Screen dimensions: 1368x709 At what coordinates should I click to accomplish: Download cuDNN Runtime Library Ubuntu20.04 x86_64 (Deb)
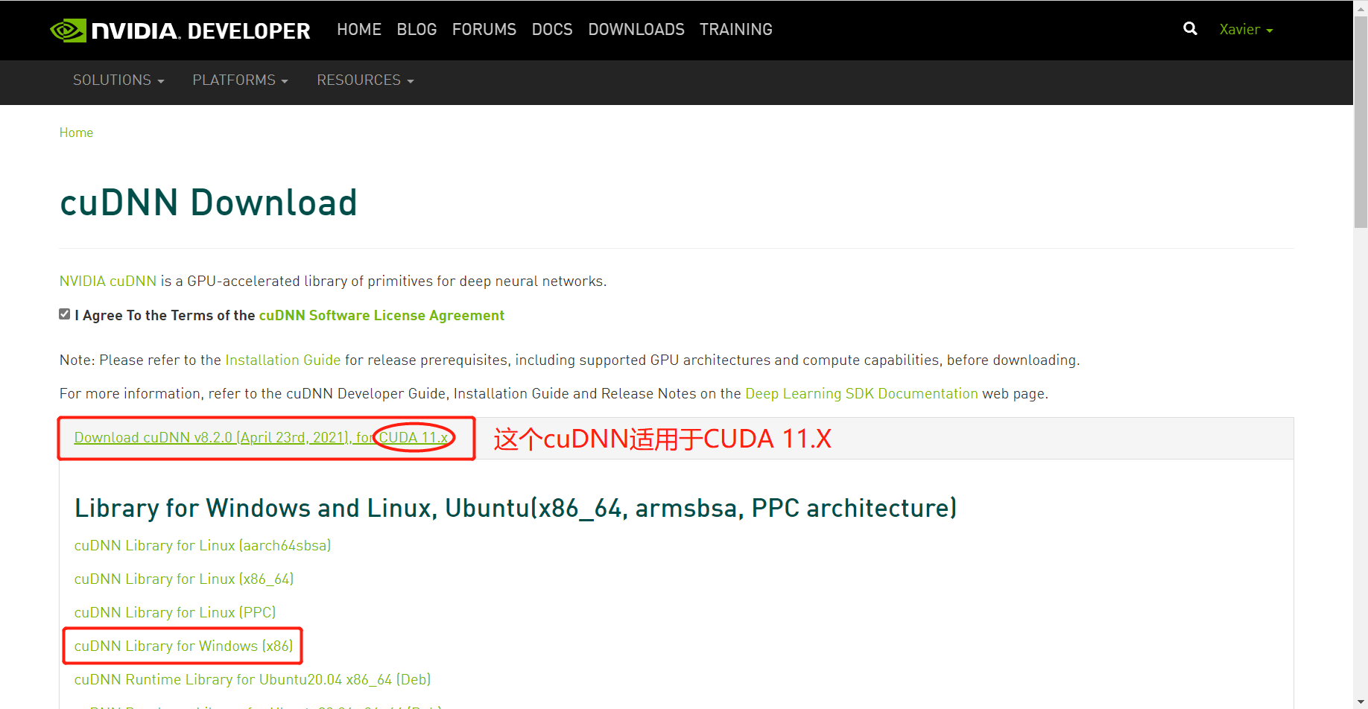coord(253,680)
